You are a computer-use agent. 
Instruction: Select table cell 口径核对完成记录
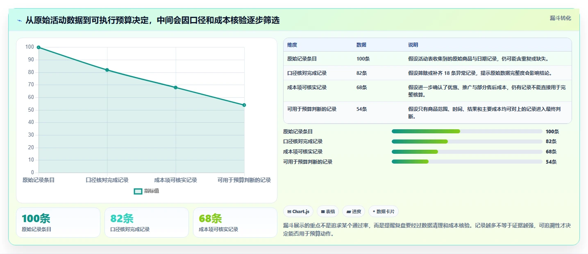(x=307, y=73)
